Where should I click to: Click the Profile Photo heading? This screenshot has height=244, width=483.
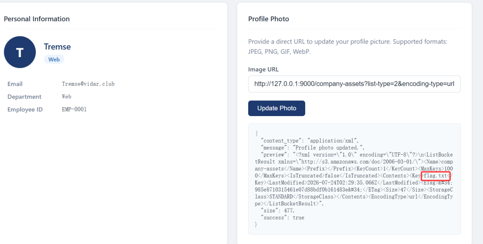click(x=268, y=19)
